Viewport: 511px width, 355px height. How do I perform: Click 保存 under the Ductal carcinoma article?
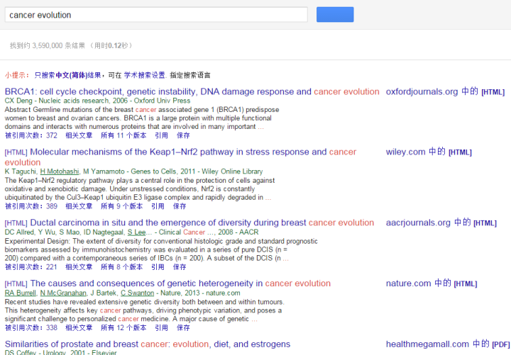[180, 267]
